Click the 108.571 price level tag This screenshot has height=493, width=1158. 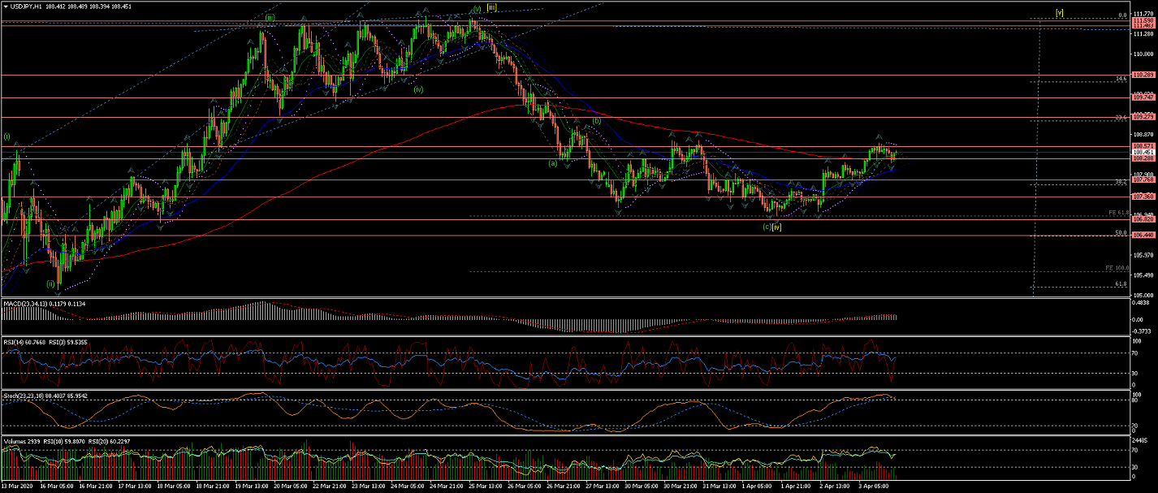pyautogui.click(x=1143, y=146)
